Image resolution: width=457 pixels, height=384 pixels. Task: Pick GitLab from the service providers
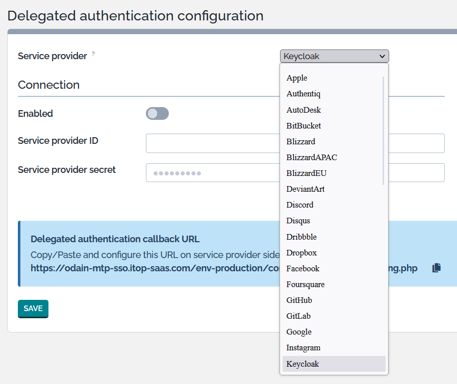[298, 316]
